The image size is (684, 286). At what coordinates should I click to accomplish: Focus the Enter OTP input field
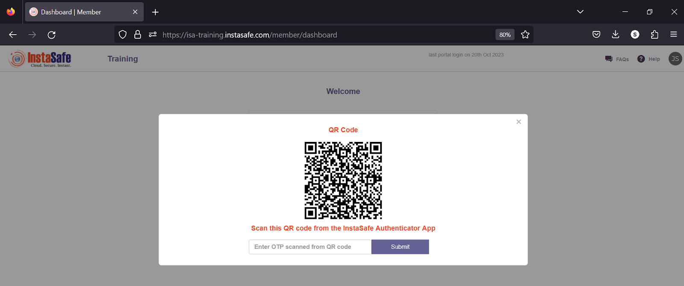(x=310, y=247)
